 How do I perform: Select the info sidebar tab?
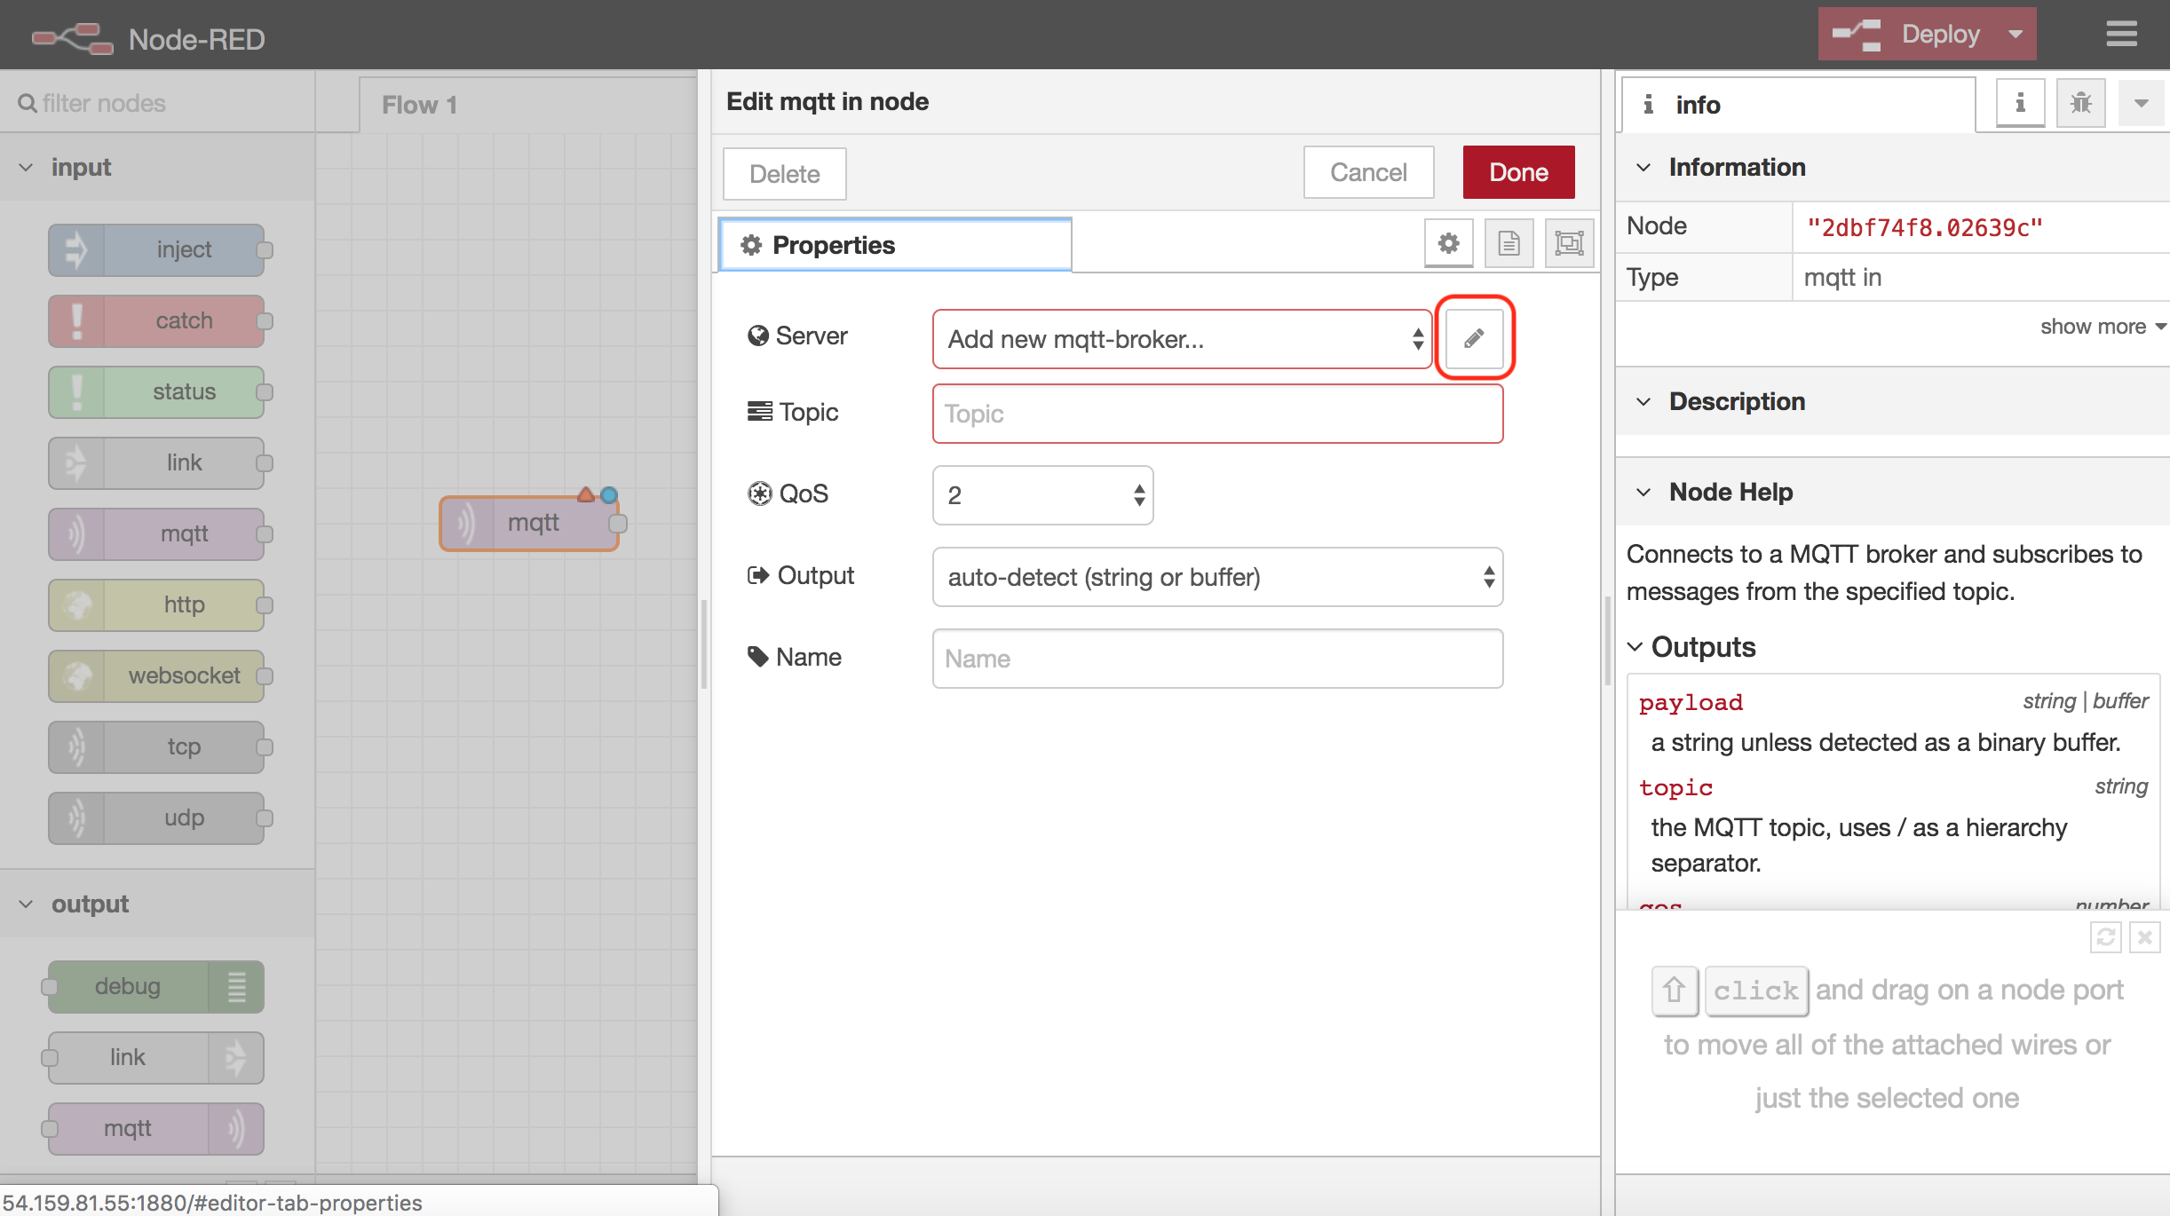(1798, 105)
